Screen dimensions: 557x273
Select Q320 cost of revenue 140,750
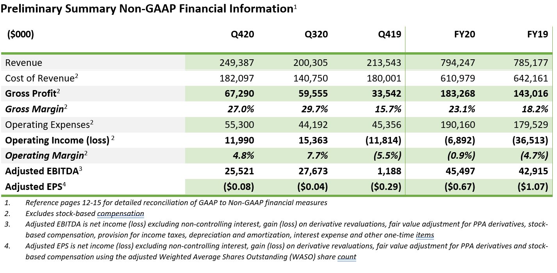pyautogui.click(x=311, y=78)
